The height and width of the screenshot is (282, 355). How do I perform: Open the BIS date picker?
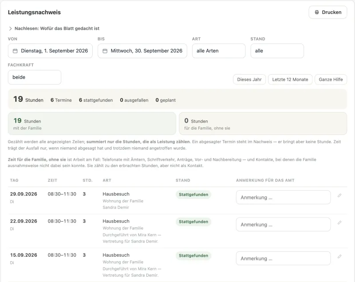pos(142,51)
